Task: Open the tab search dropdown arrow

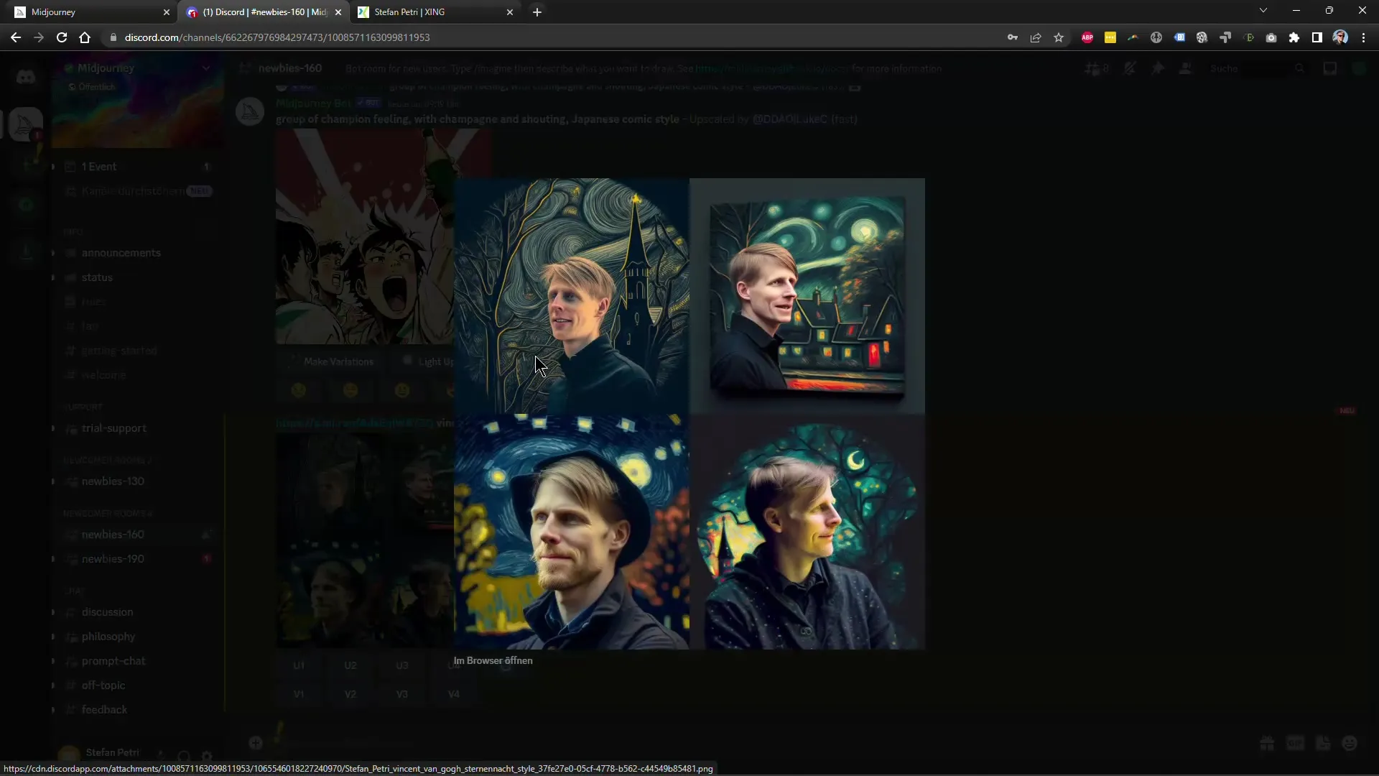Action: tap(1263, 11)
